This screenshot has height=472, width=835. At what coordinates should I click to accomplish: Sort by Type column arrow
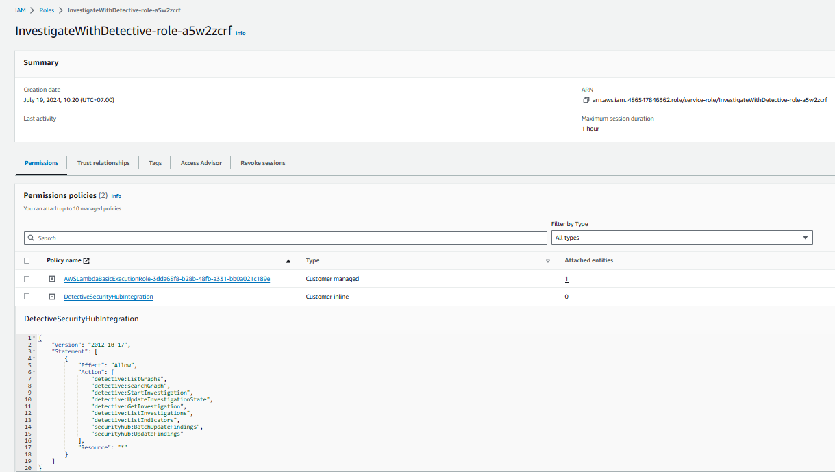pyautogui.click(x=548, y=261)
